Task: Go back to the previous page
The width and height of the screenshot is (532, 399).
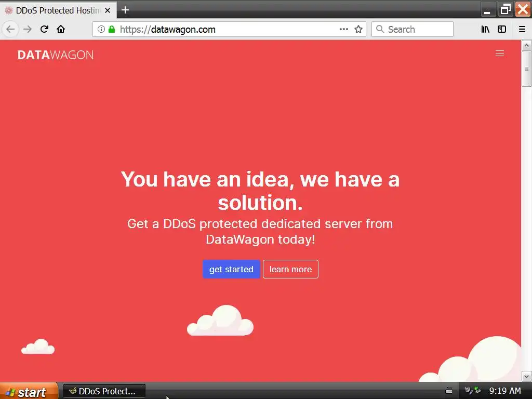Action: point(10,29)
